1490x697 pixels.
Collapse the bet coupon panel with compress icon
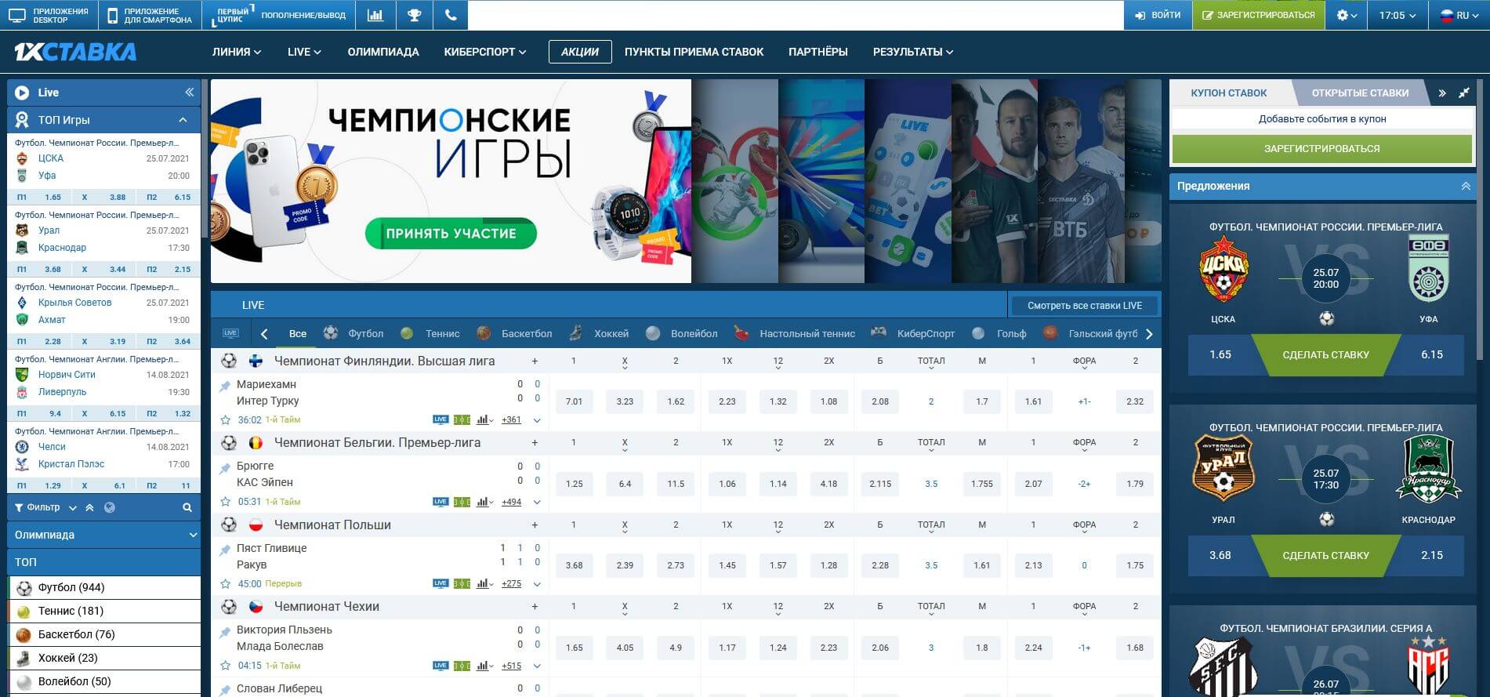pyautogui.click(x=1463, y=93)
